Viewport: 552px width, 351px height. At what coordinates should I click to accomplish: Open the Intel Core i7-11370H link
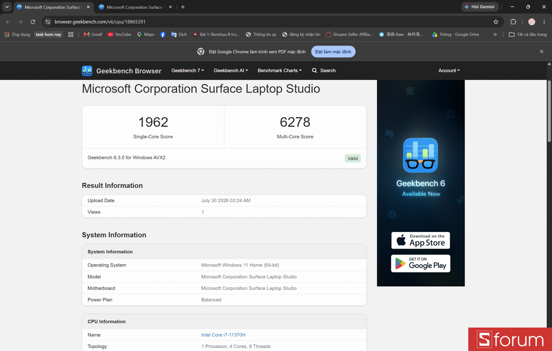pos(223,335)
